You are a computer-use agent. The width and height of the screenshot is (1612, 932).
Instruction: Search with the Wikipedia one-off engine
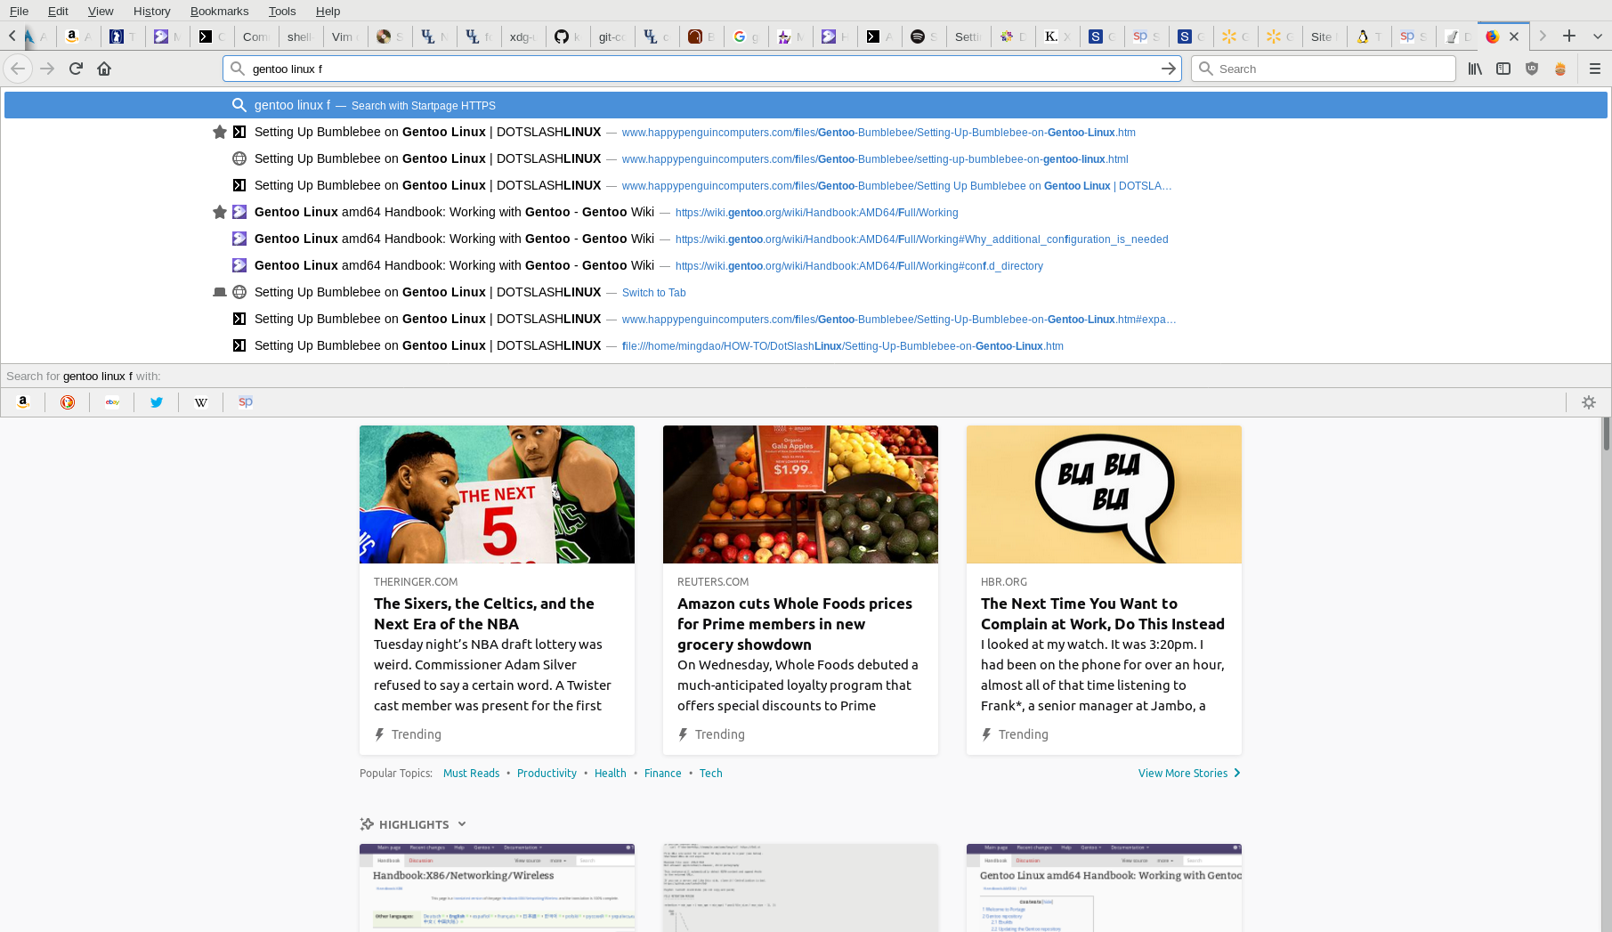coord(201,402)
